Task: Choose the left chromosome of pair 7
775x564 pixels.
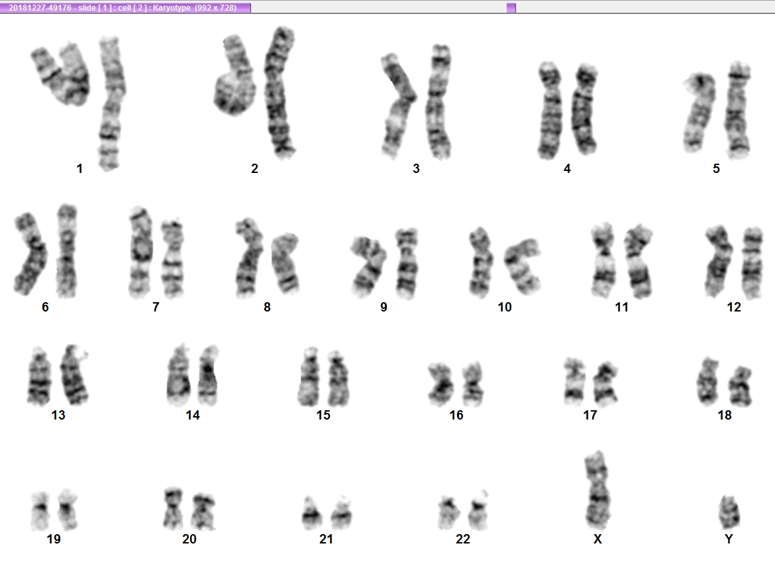Action: [x=140, y=252]
